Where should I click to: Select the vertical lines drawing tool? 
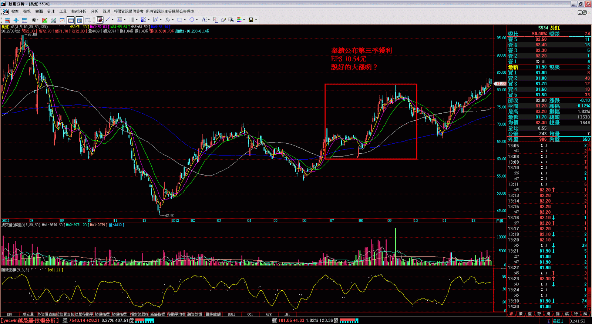pyautogui.click(x=132, y=20)
